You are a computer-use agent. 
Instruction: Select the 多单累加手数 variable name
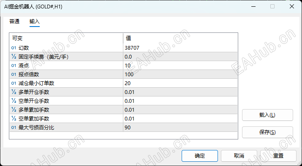[x=34, y=110]
